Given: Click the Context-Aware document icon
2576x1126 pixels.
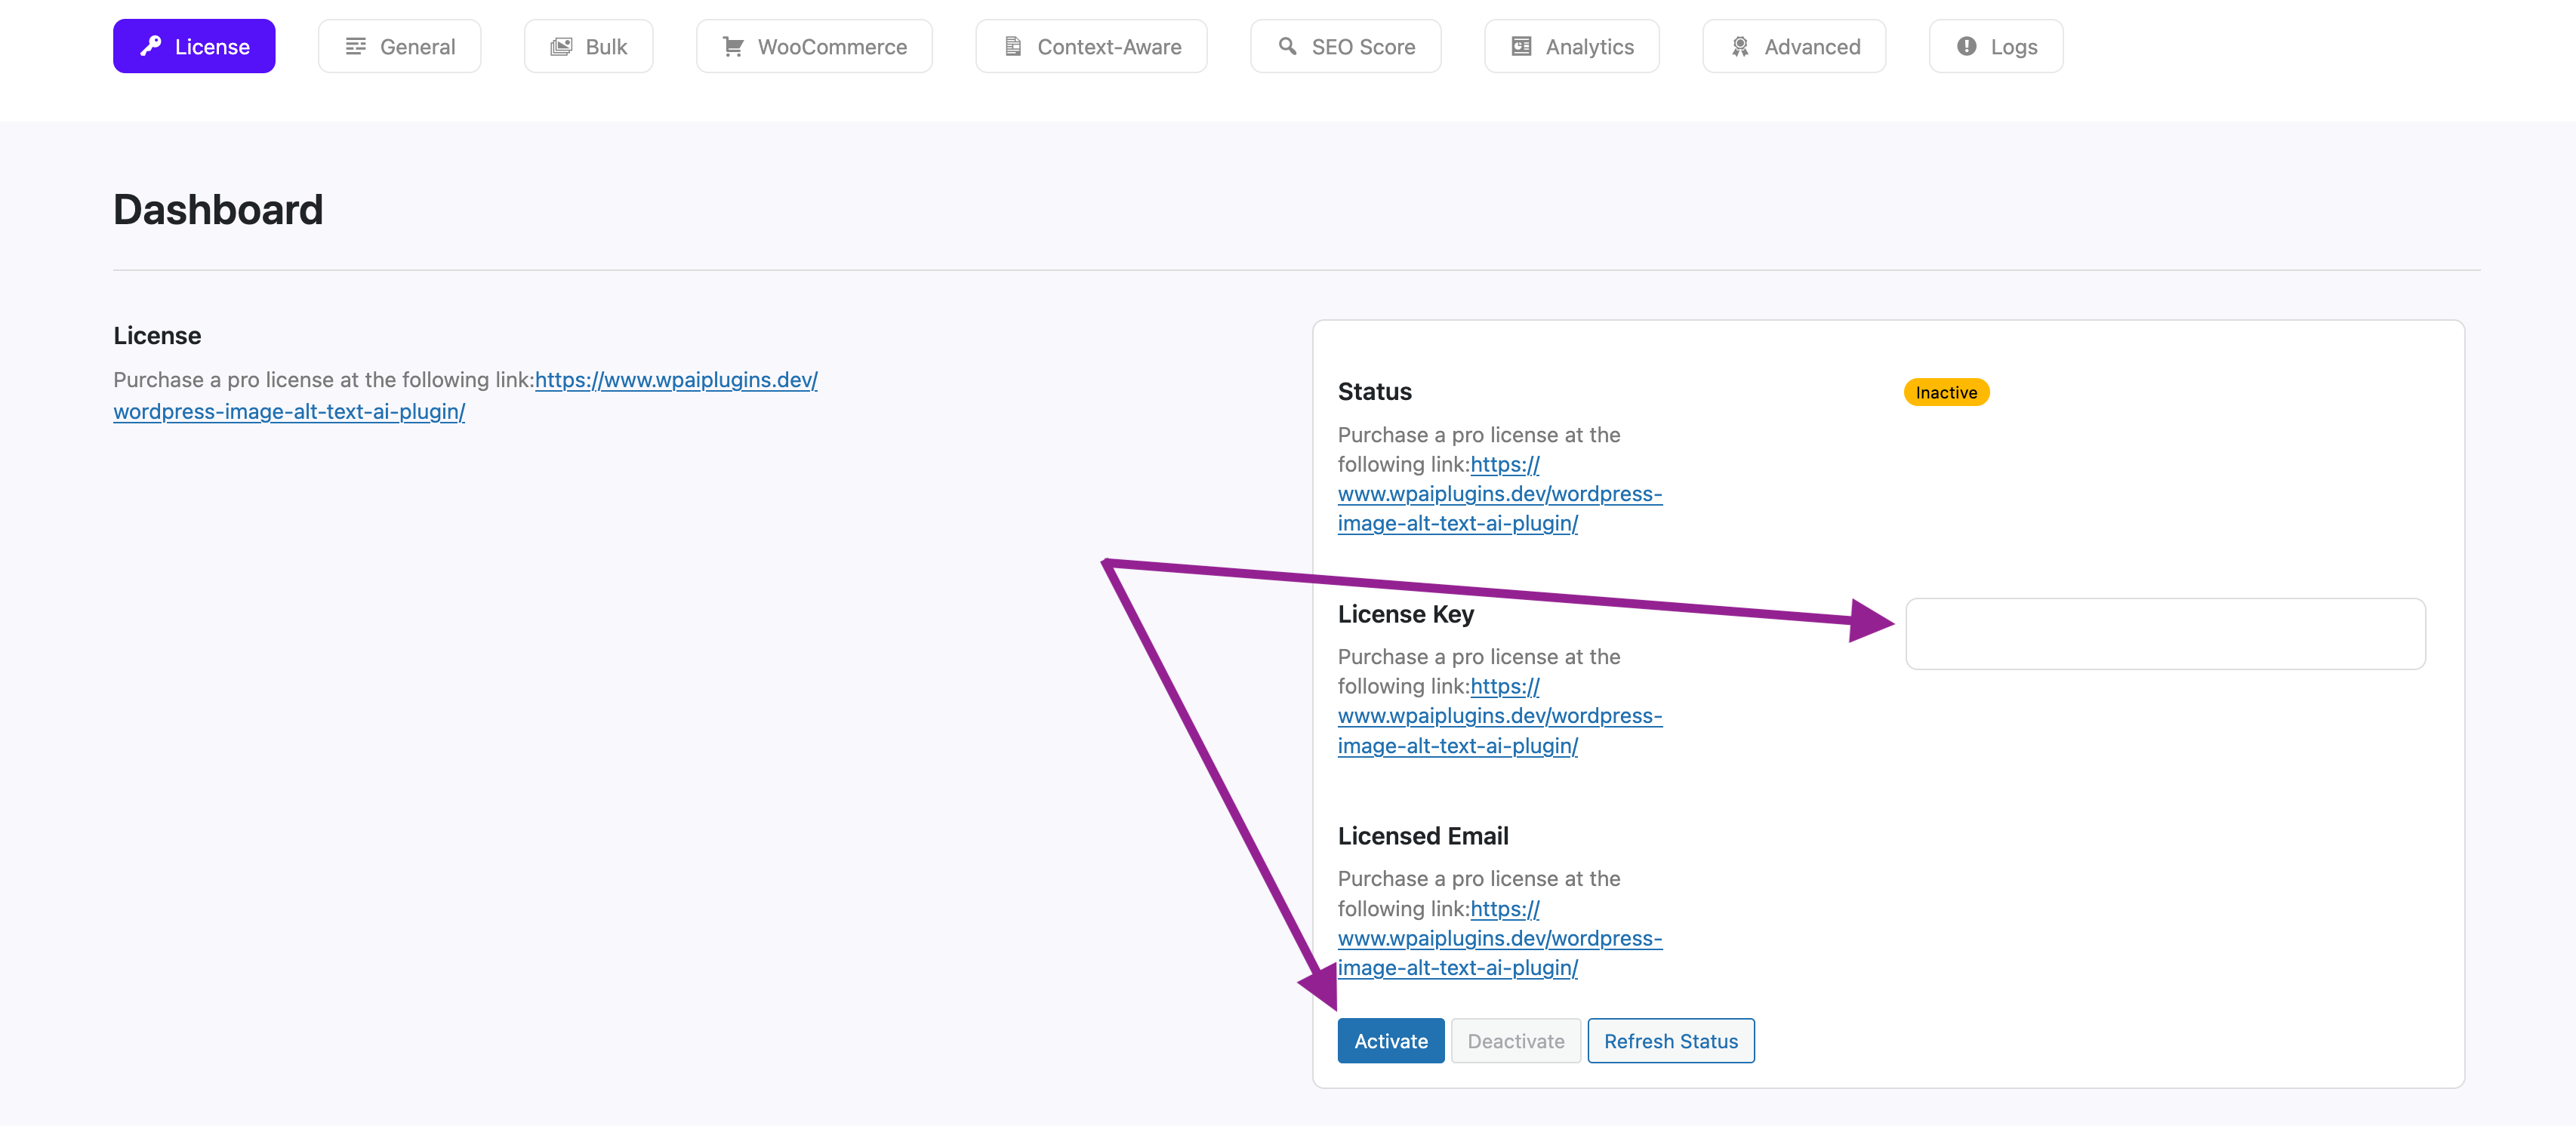Looking at the screenshot, I should point(1013,46).
